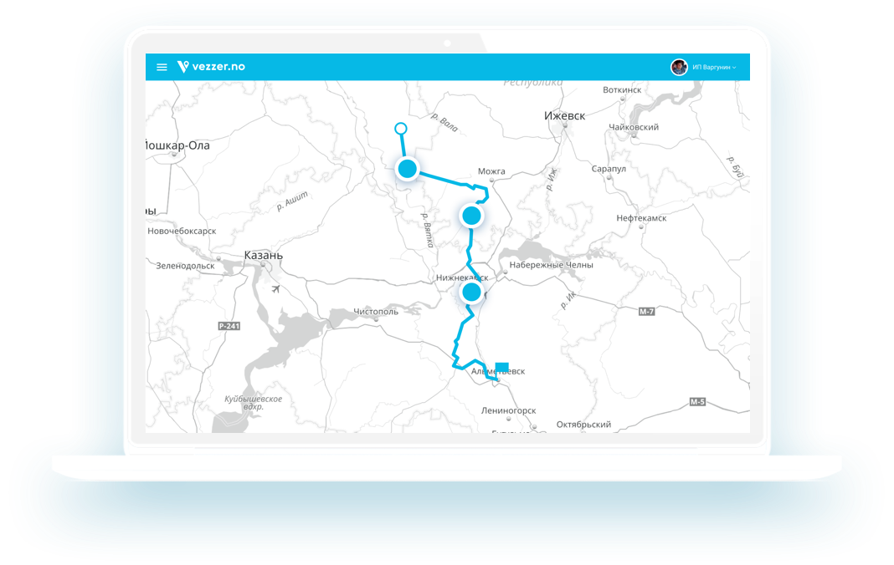The width and height of the screenshot is (894, 565).
Task: Click the square destination marker at Альметьевск
Action: point(501,367)
